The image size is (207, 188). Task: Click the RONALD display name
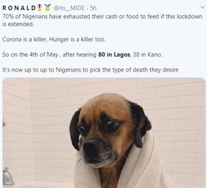click(19, 8)
